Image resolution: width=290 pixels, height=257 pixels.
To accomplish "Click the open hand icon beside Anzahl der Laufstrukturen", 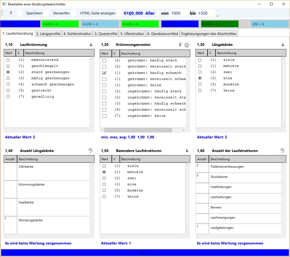I will [x=283, y=151].
